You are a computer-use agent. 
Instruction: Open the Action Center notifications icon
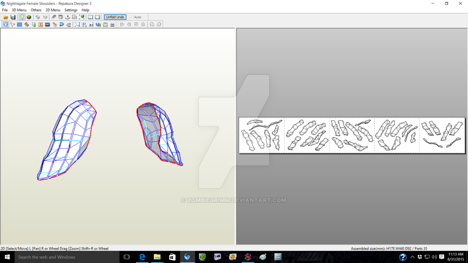(x=442, y=257)
